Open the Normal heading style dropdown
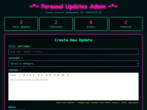147x110 pixels. (15, 75)
